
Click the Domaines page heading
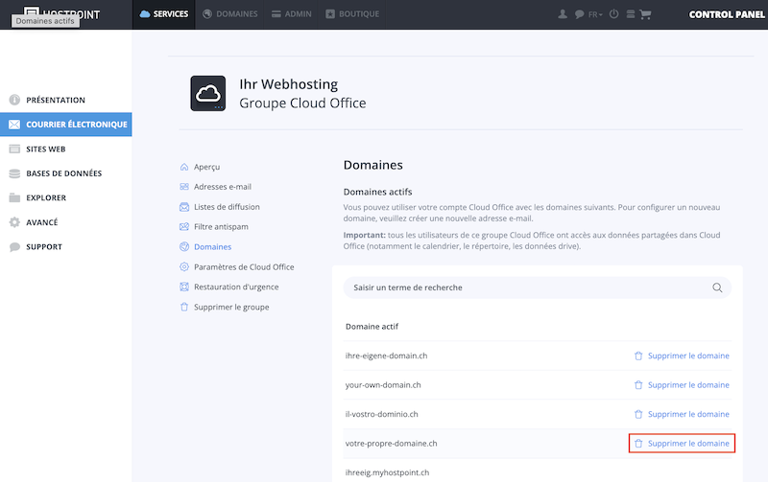(372, 165)
